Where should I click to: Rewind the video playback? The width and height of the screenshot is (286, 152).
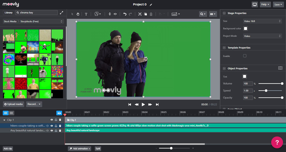click(x=136, y=104)
